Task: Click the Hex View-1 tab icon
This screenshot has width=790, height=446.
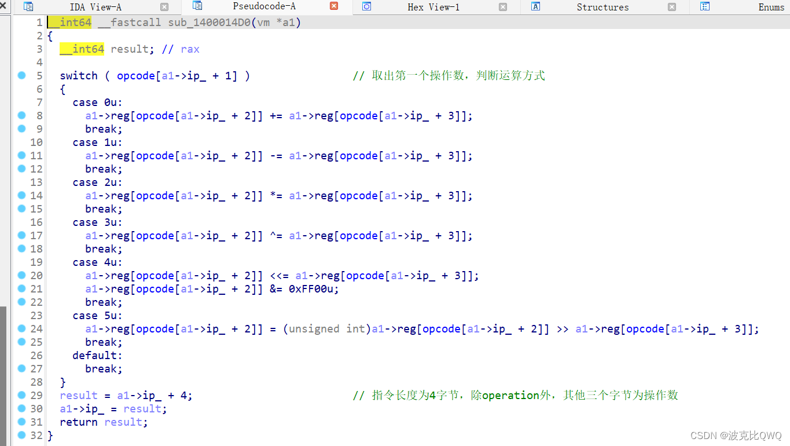Action: pos(366,6)
